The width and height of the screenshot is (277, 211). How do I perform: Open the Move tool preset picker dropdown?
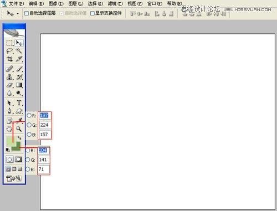coord(18,13)
